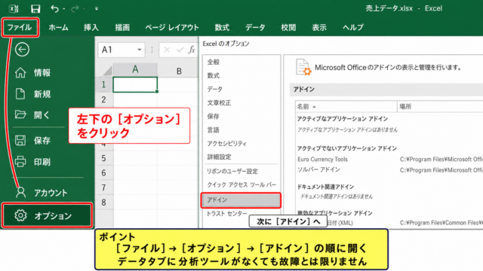
Task: Select row 7 header
Action: coord(104,187)
